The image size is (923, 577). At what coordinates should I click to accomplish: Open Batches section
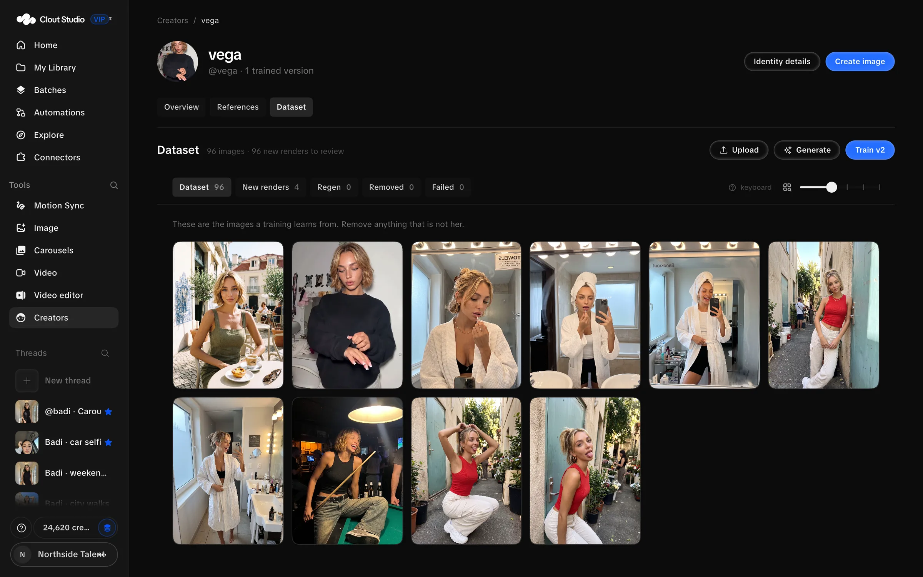[x=63, y=90]
